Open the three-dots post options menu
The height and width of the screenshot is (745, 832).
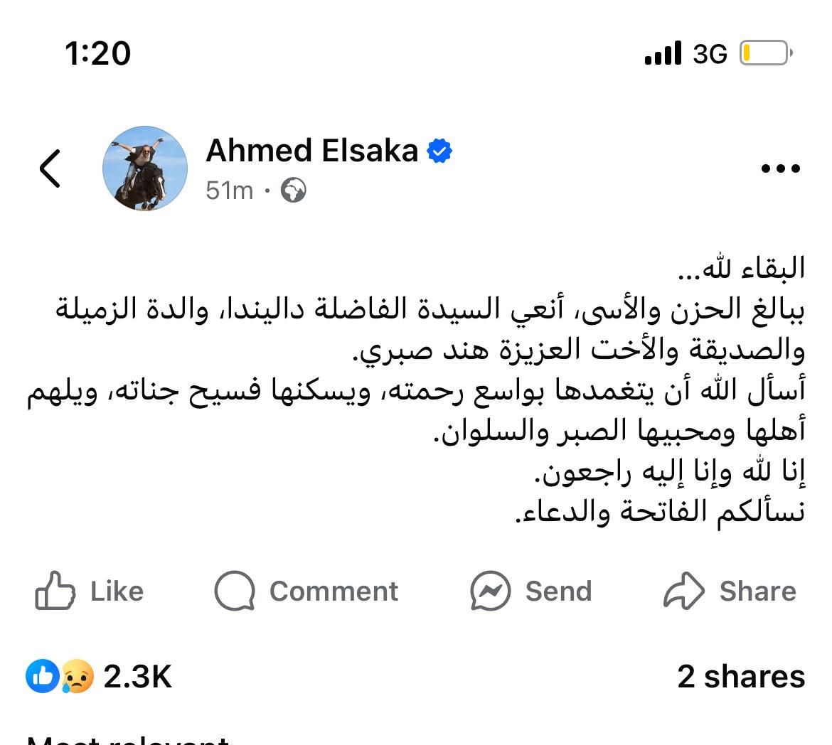pyautogui.click(x=780, y=167)
